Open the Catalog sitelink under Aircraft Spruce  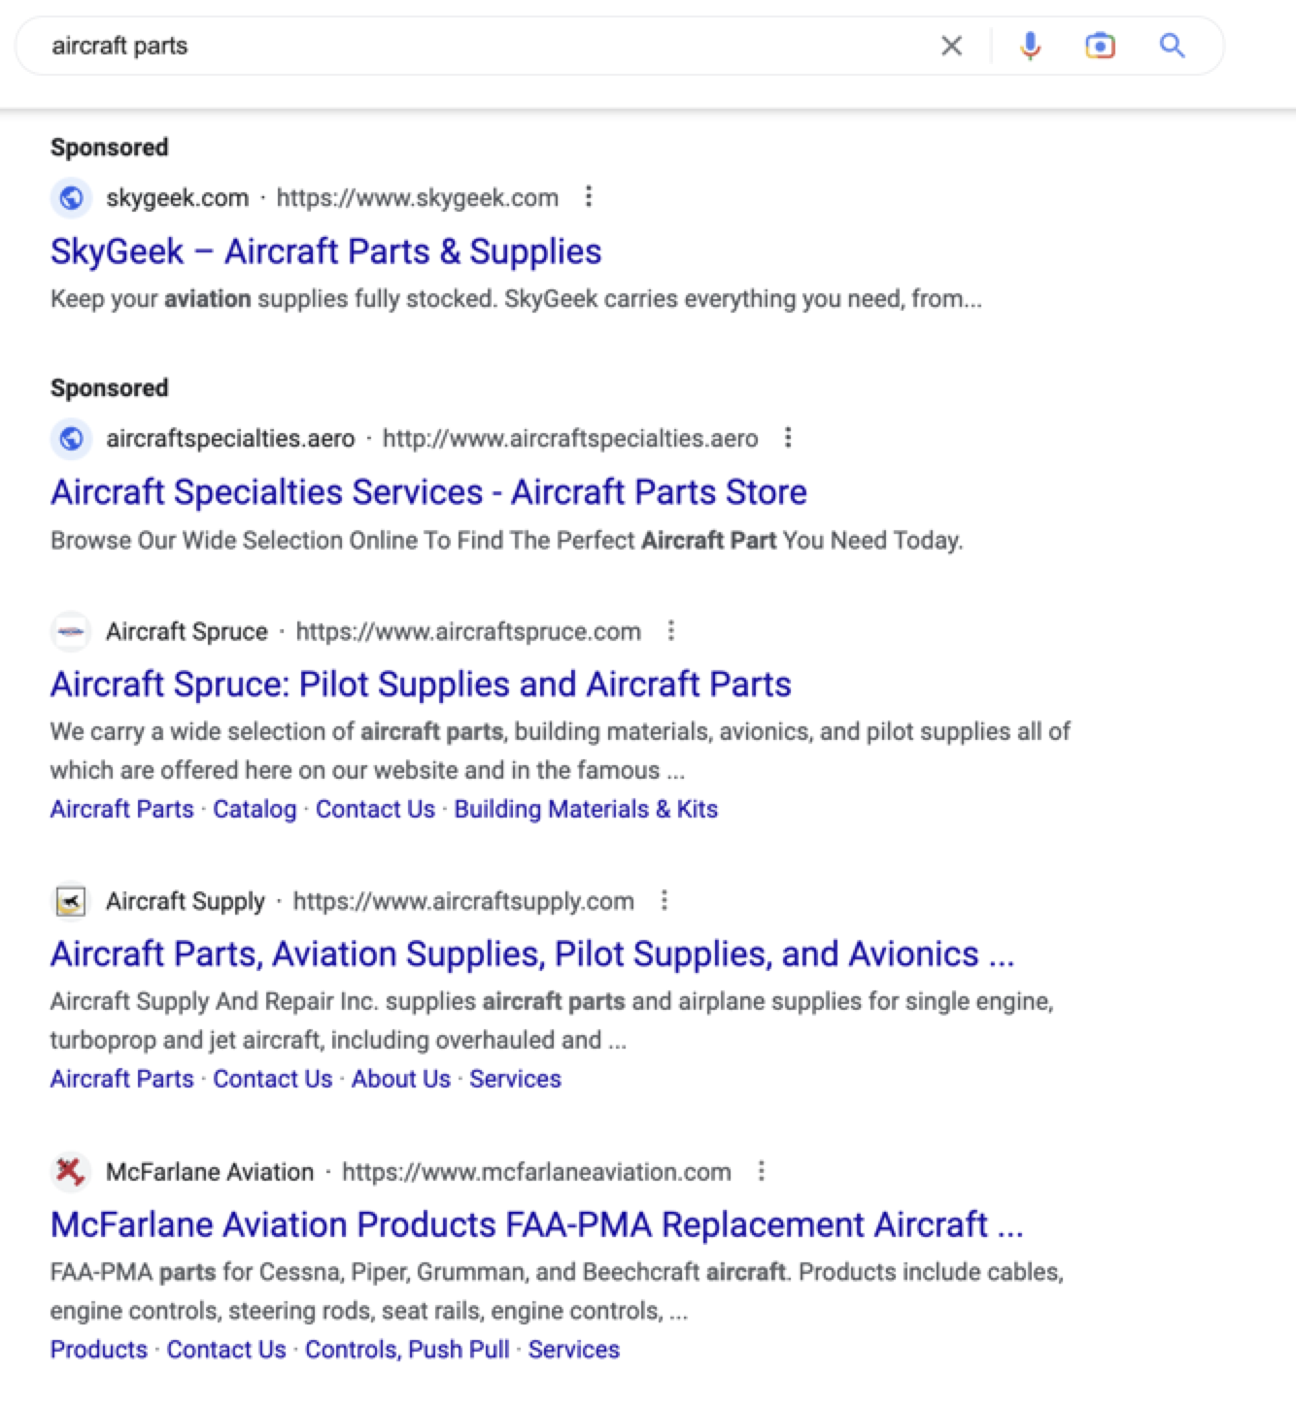coord(255,809)
